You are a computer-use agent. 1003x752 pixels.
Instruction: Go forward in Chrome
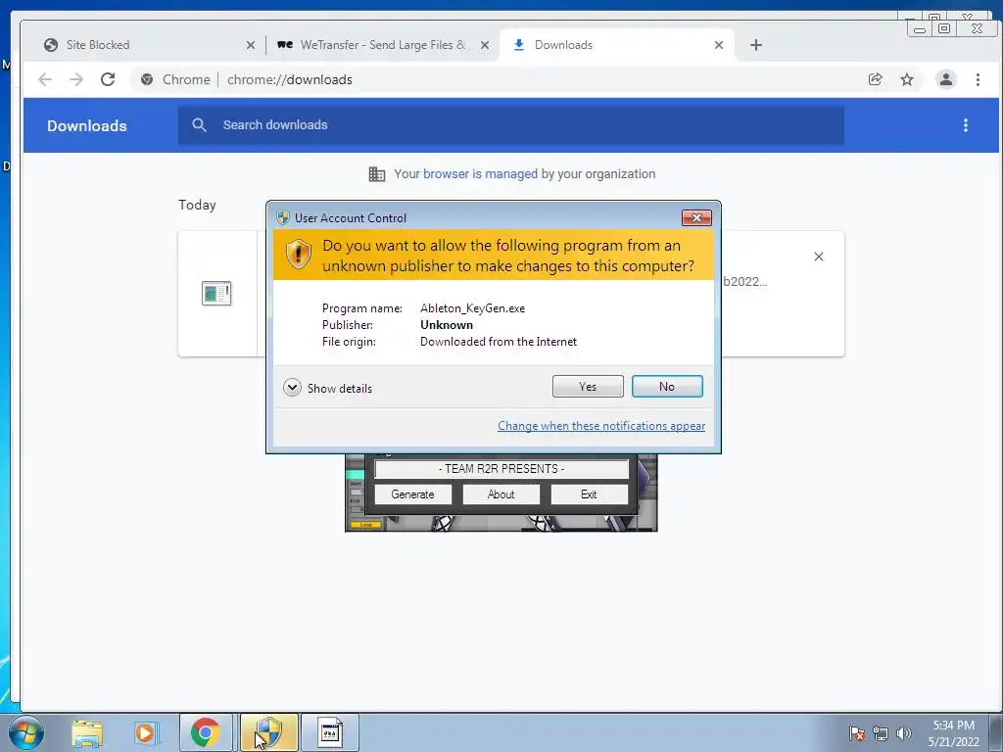(76, 79)
